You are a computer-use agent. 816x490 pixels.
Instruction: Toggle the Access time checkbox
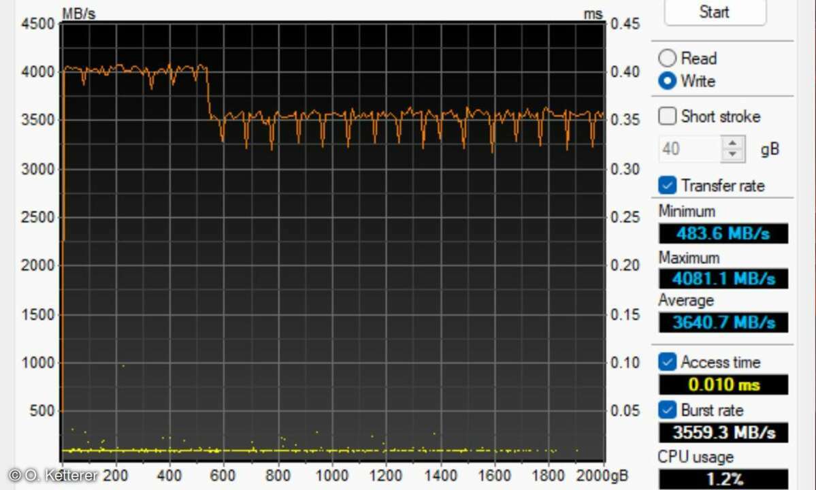668,362
